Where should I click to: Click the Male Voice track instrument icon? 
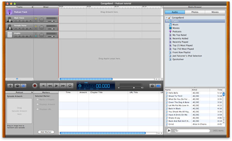[x=10, y=20]
